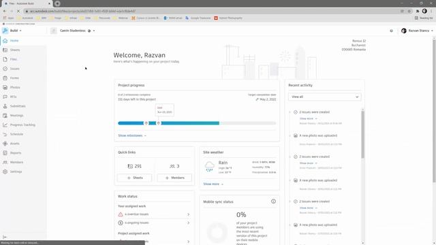Screen dimensions: 436x245
Task: Open ongoing issues row chevron
Action: [x=188, y=223]
